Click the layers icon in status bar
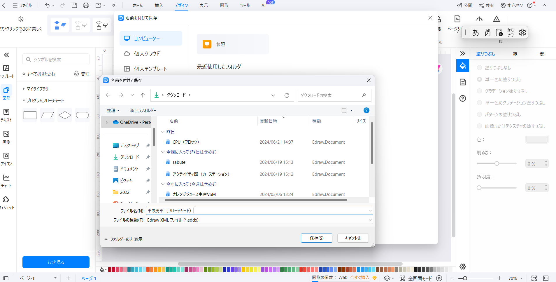The image size is (556, 282). pyautogui.click(x=387, y=278)
